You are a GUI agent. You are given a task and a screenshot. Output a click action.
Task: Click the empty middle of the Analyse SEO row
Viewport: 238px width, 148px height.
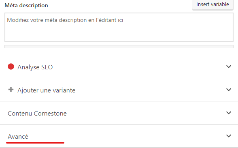(137, 66)
